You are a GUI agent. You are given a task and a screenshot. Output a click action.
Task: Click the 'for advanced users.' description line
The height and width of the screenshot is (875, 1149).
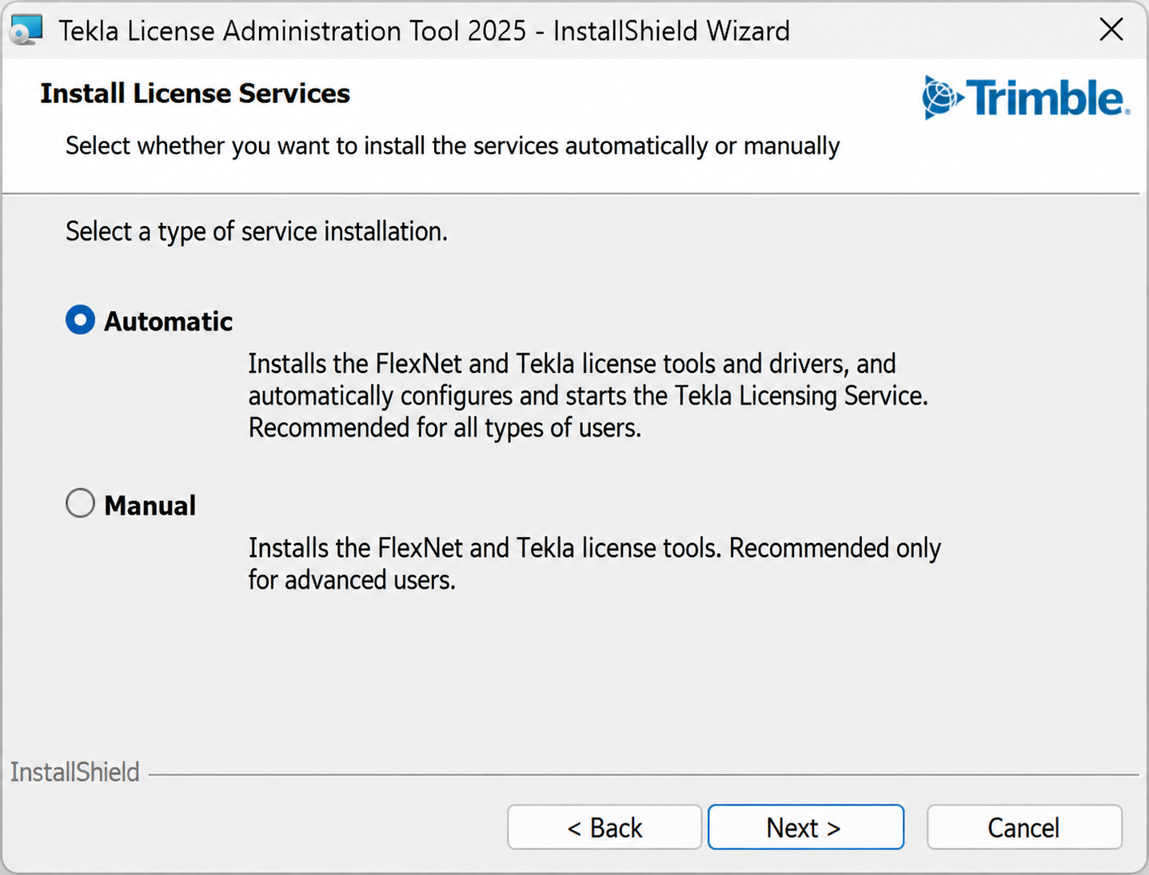point(352,580)
